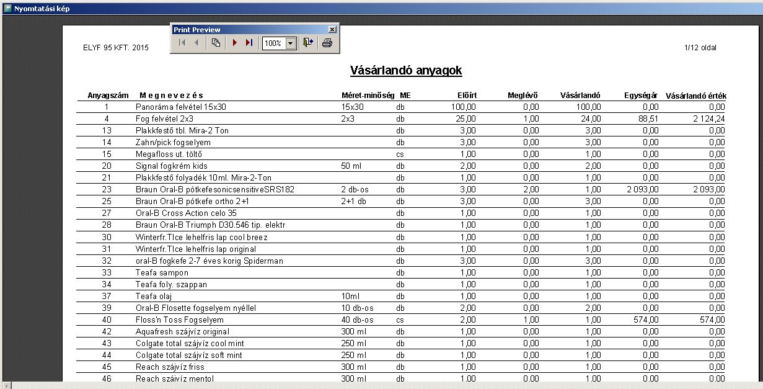Select Braun Oral-B Triumph D30.546 row
Image resolution: width=763 pixels, height=389 pixels.
(210, 225)
